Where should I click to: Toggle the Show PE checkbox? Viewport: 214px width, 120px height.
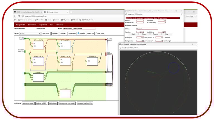coord(79,33)
